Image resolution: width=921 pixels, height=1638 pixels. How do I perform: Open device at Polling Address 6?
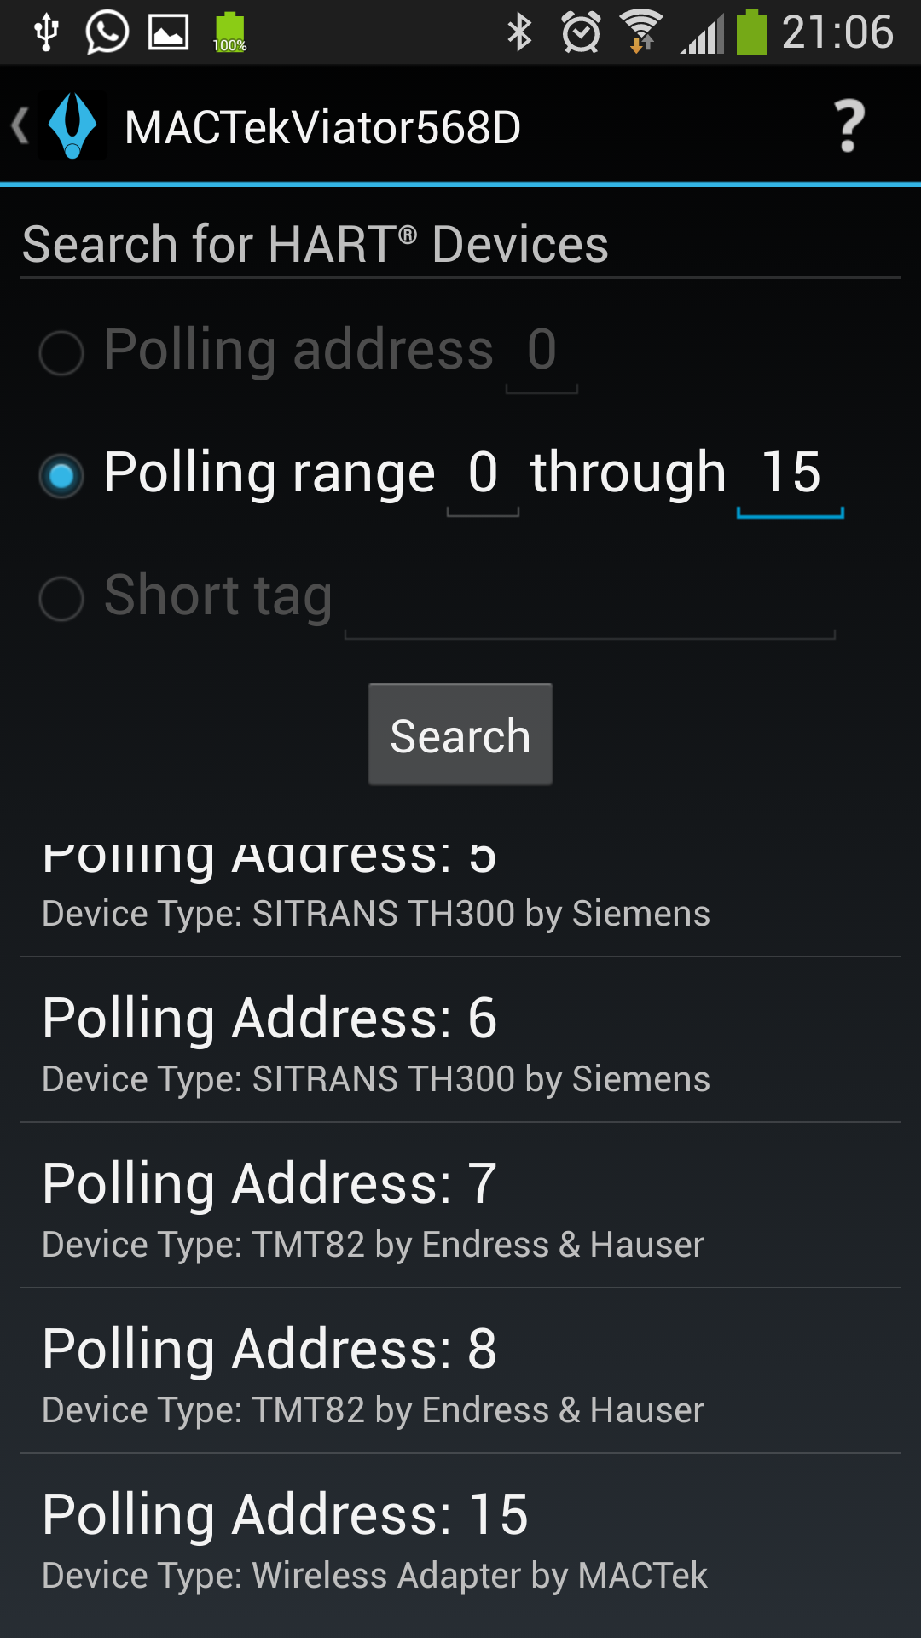460,1041
